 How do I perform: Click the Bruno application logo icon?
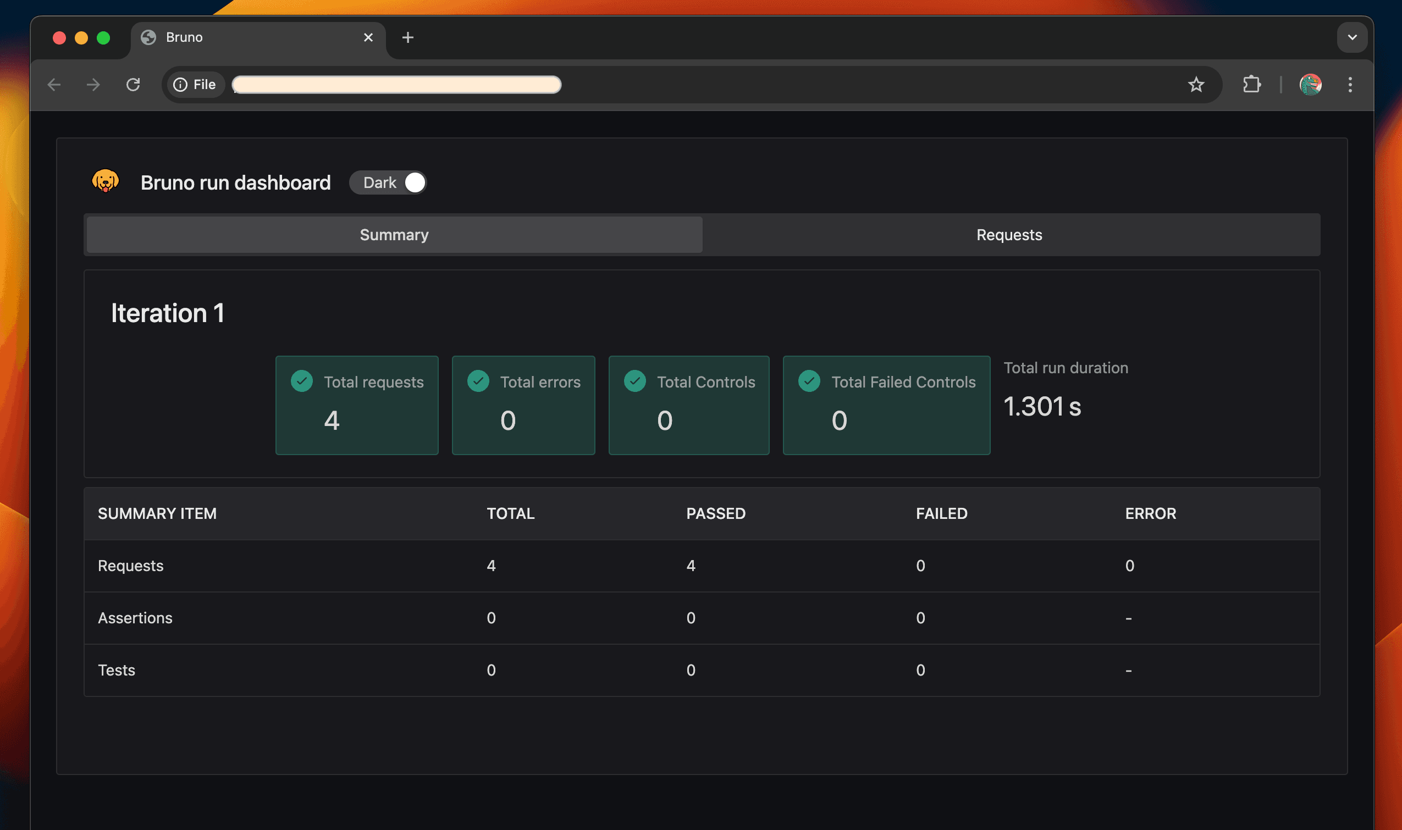point(106,182)
